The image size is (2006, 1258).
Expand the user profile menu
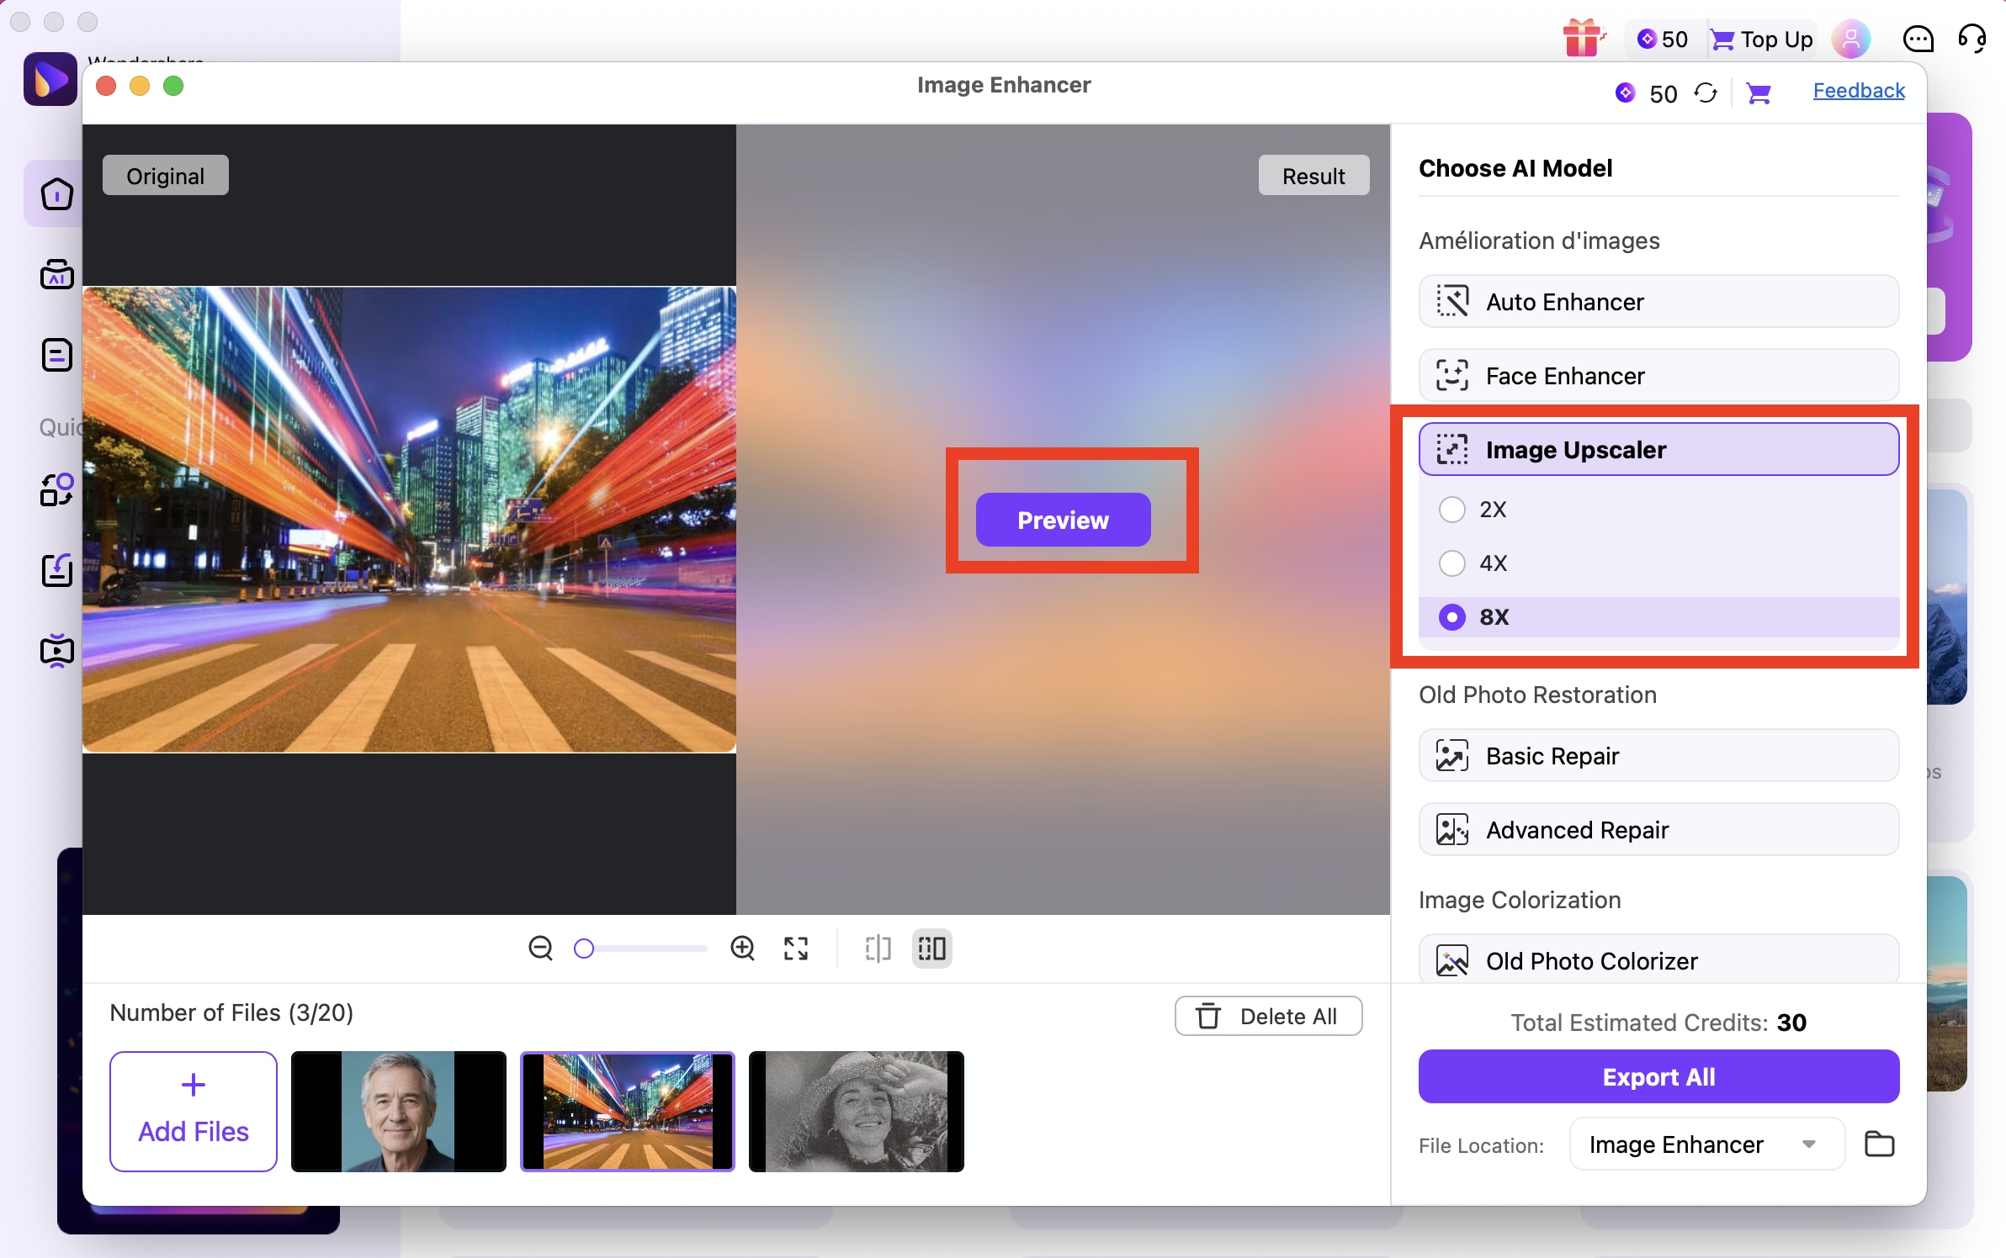click(1850, 39)
